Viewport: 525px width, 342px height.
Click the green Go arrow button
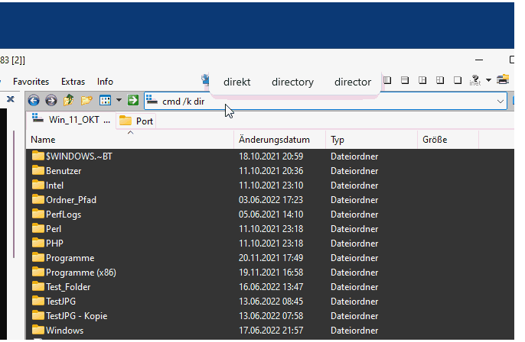[133, 101]
